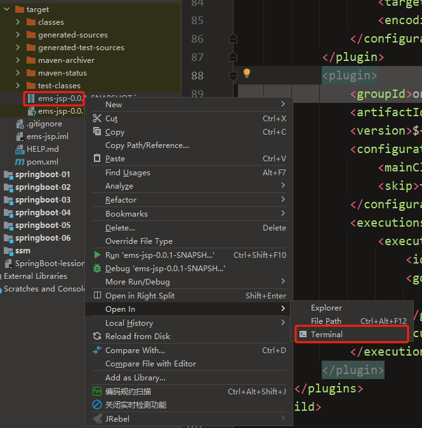Open the file in Terminal
The width and height of the screenshot is (422, 428).
point(352,334)
